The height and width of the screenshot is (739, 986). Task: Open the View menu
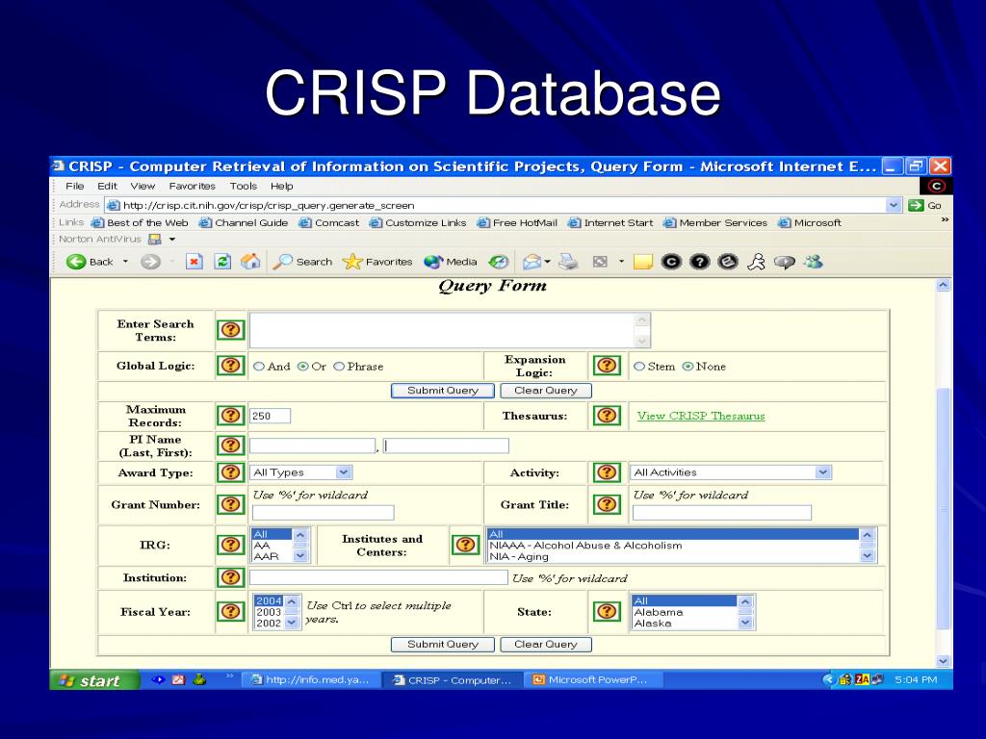[143, 186]
